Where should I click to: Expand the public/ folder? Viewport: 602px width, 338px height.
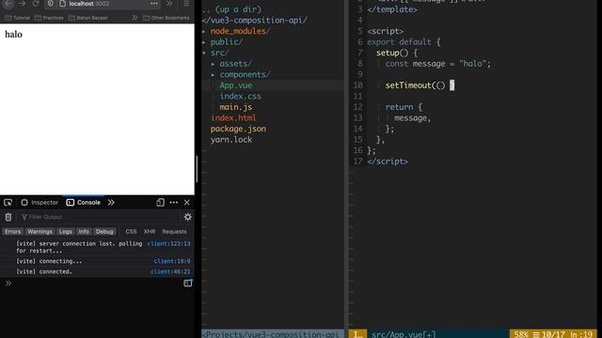(x=226, y=41)
